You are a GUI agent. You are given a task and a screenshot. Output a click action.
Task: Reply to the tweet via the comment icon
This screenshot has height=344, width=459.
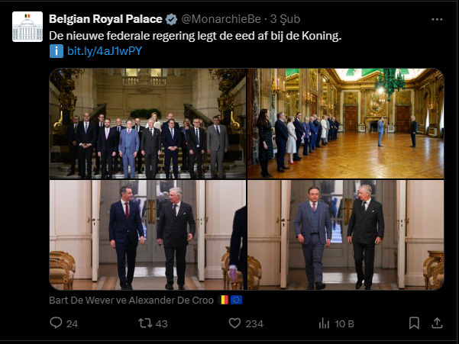pos(56,323)
